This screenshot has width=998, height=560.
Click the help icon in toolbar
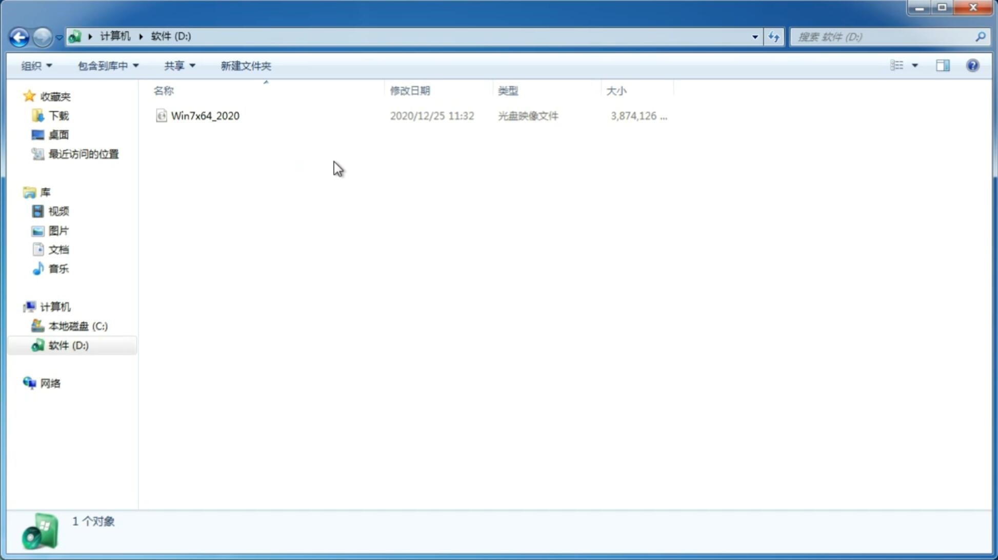(x=974, y=65)
